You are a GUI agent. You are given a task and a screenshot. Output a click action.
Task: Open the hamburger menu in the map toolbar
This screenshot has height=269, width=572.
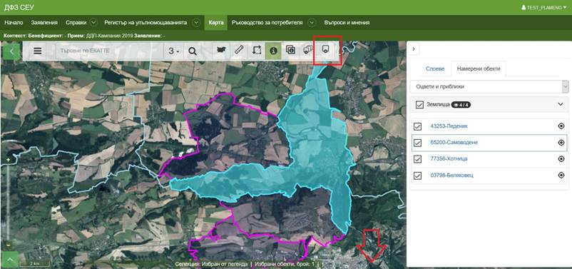pos(38,51)
